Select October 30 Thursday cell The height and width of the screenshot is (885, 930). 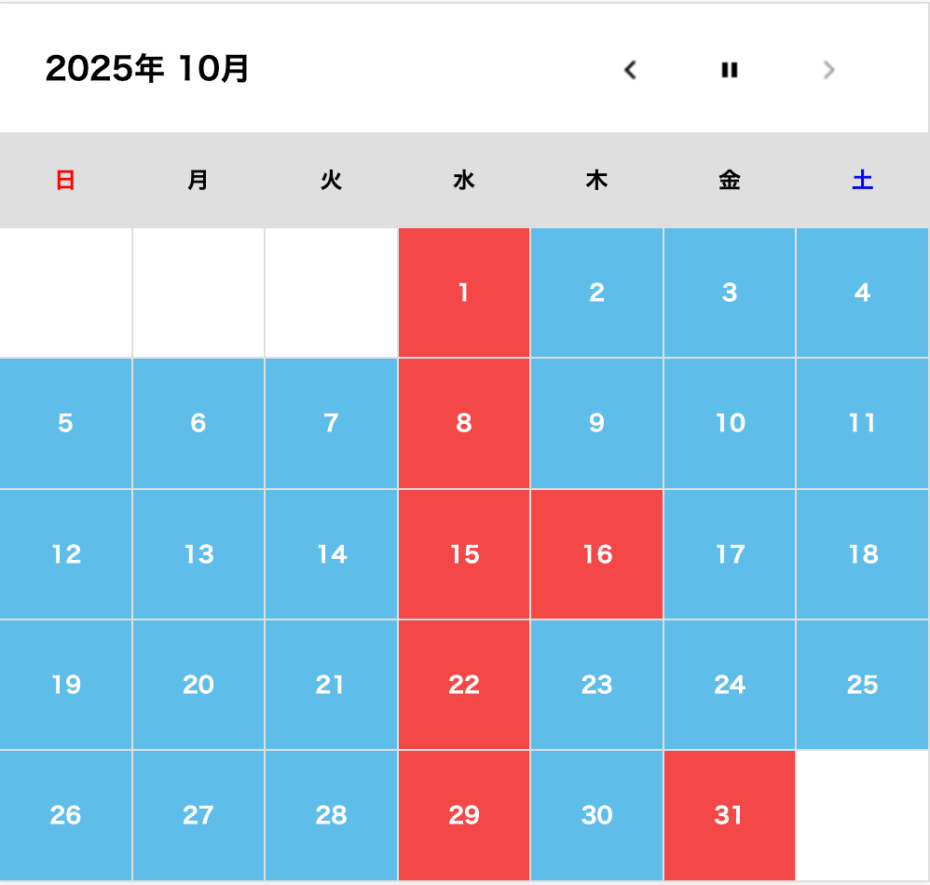(x=597, y=815)
